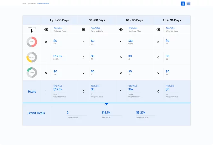This screenshot has width=213, height=145.
Task: Select the yellow 50-79% probability donut
Action: pyautogui.click(x=32, y=57)
